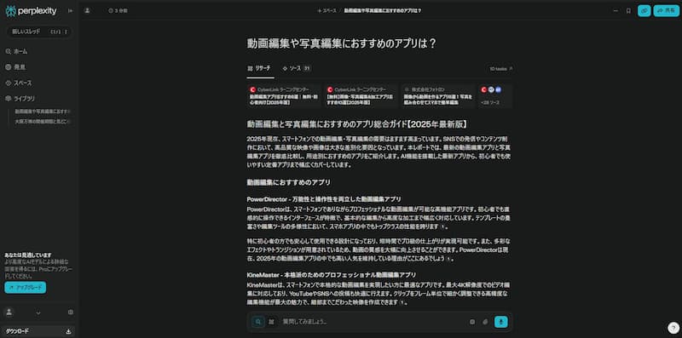Copy the link with the teal link button

644,11
